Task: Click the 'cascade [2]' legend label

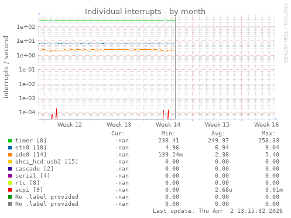Action: (35, 169)
